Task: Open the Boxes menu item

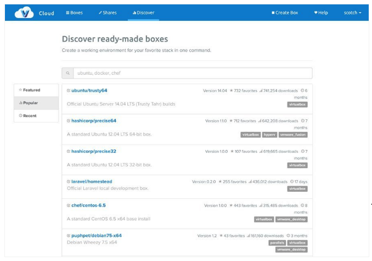Action: [74, 13]
